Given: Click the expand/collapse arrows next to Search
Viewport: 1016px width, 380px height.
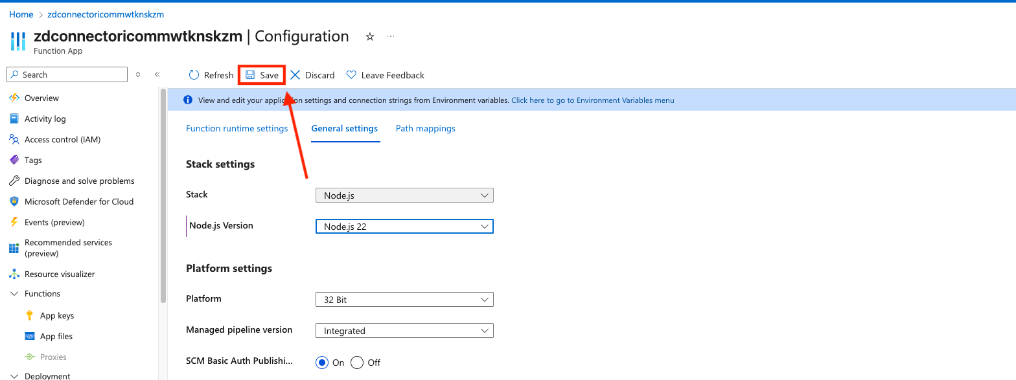Looking at the screenshot, I should pos(138,75).
